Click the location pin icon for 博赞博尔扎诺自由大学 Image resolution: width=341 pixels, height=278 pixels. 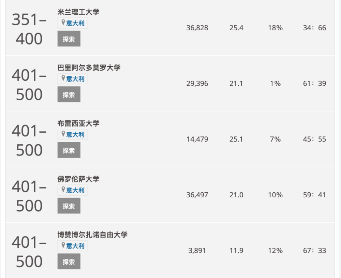pos(63,245)
